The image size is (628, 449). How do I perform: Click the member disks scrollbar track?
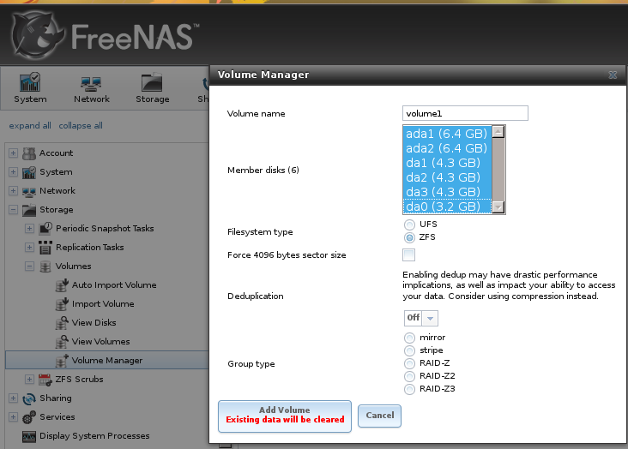pyautogui.click(x=498, y=170)
